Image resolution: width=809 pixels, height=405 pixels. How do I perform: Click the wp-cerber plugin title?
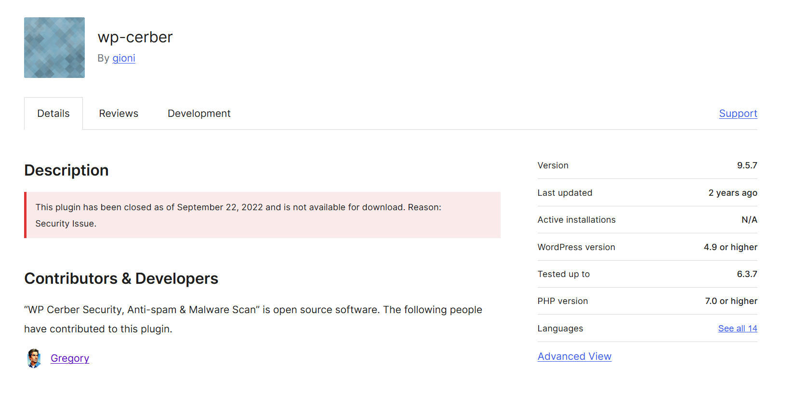coord(135,37)
